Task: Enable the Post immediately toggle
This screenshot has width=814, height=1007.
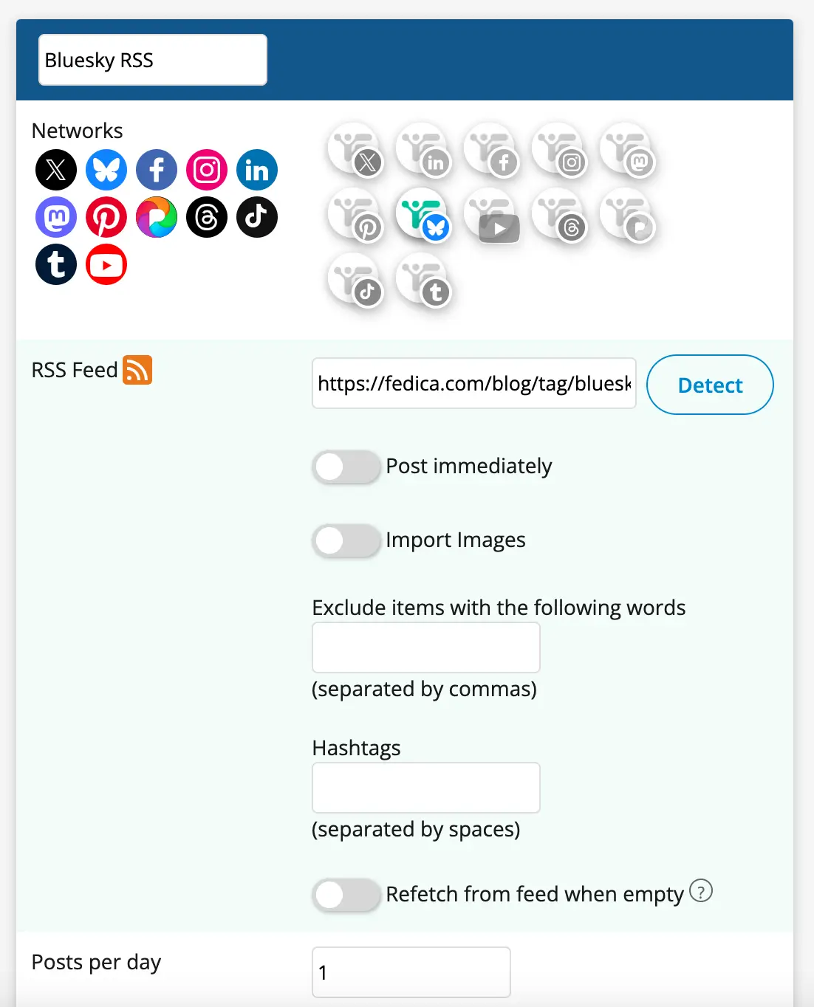Action: 346,467
